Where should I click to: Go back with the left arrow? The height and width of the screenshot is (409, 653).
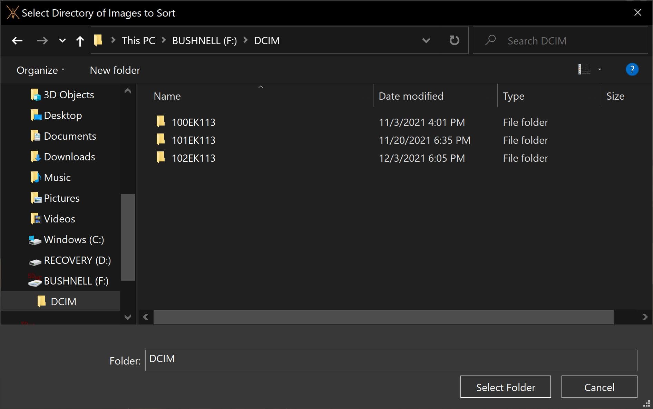(x=17, y=41)
